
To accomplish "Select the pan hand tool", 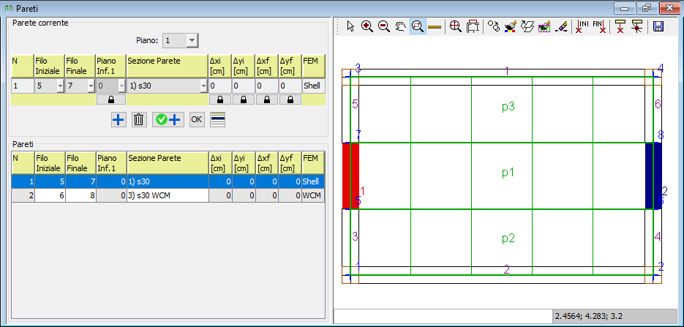I will tap(401, 26).
